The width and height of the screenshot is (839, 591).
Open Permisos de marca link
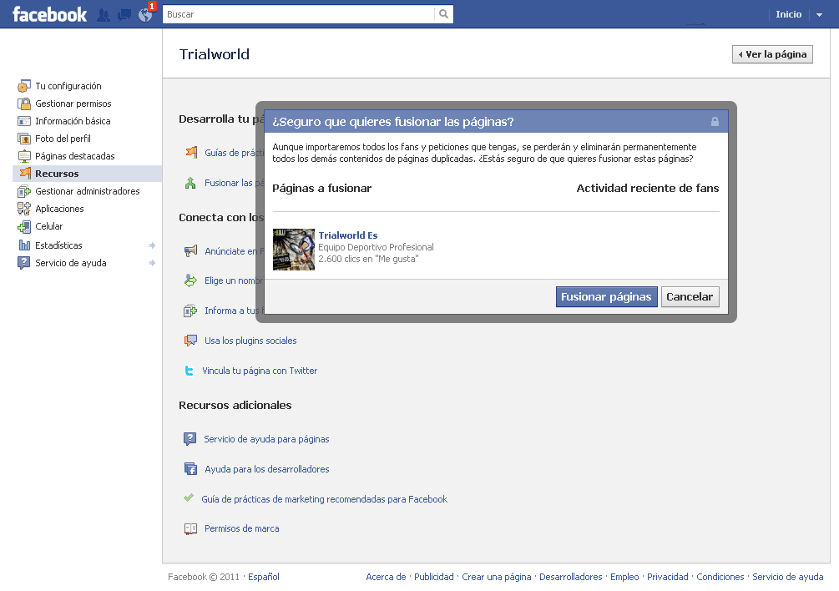242,528
